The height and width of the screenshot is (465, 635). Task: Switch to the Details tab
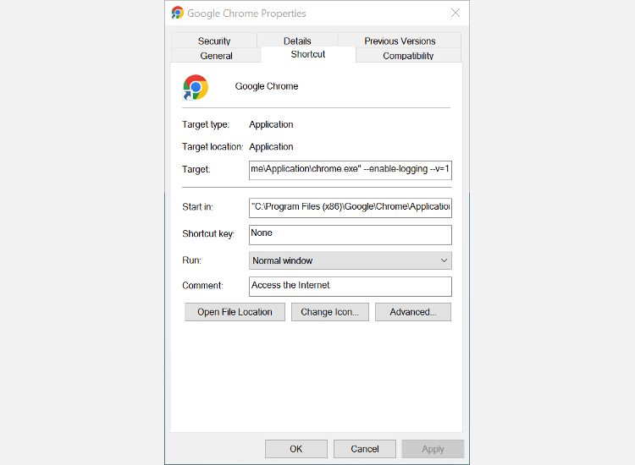297,41
